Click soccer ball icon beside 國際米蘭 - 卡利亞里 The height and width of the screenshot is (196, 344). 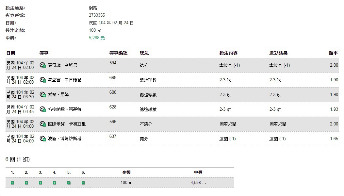tap(43, 124)
